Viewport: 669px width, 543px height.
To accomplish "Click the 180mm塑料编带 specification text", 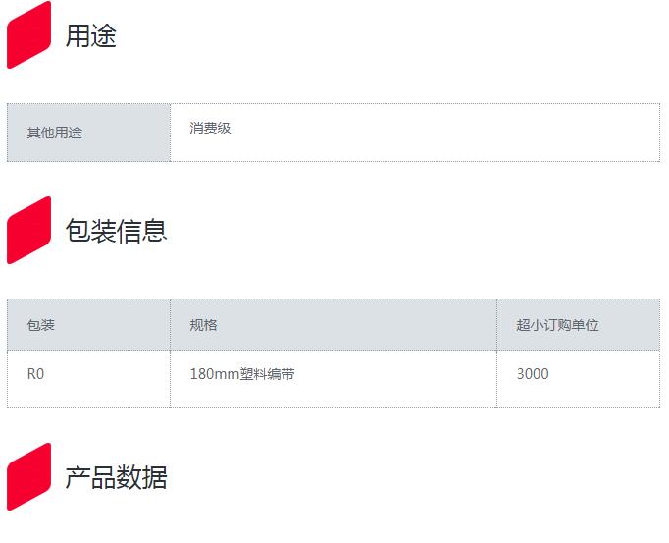I will [242, 374].
